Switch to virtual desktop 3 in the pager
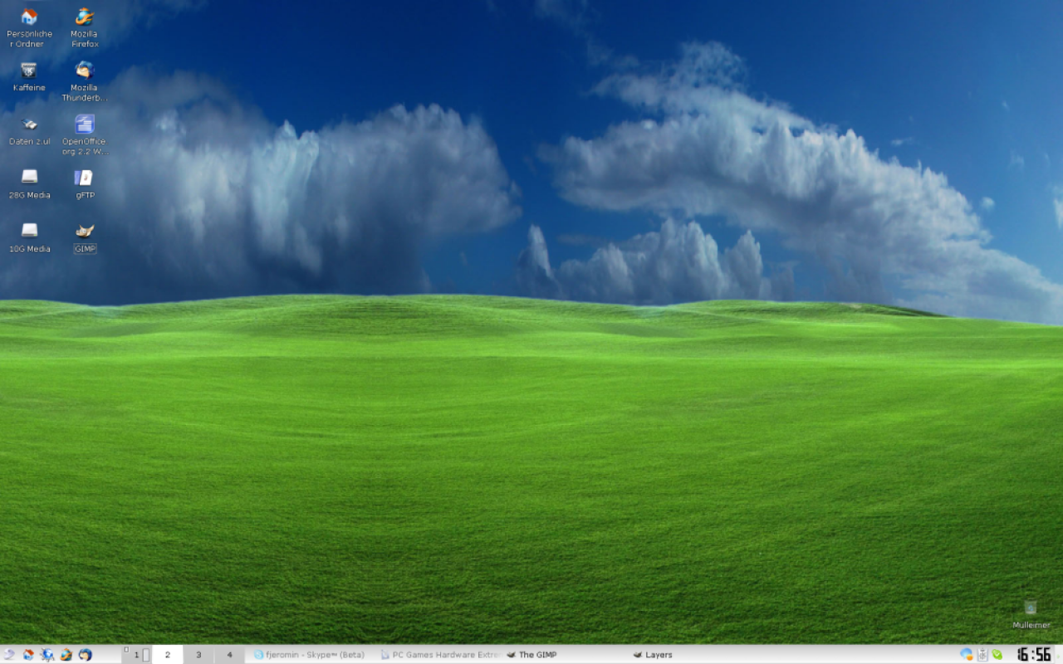Screen dimensions: 1063x664 (198, 655)
